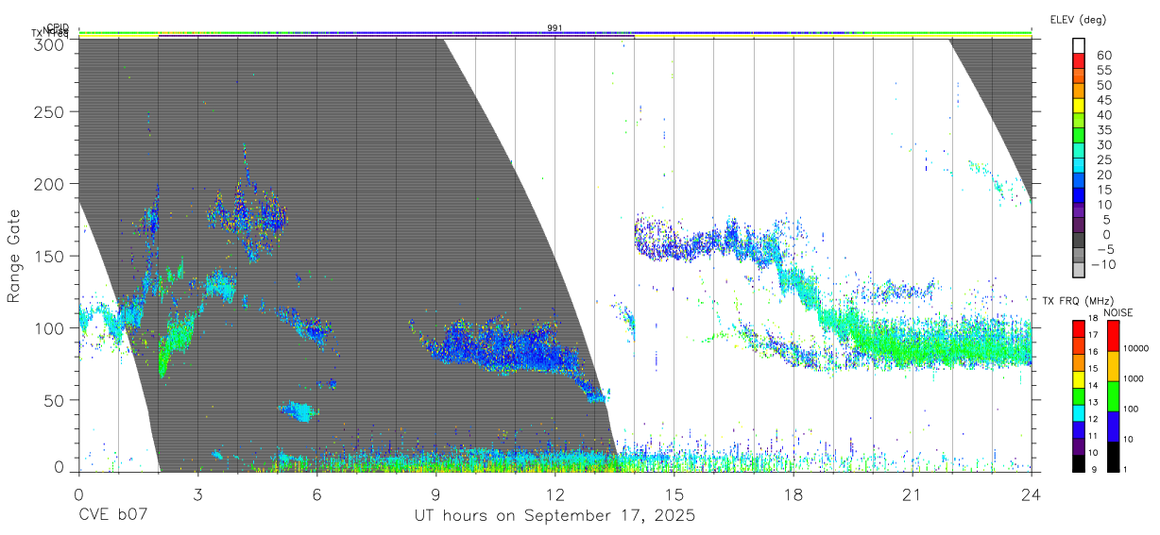Select the 'CVE b07' radar beam label
The width and height of the screenshot is (1160, 535).
point(113,515)
